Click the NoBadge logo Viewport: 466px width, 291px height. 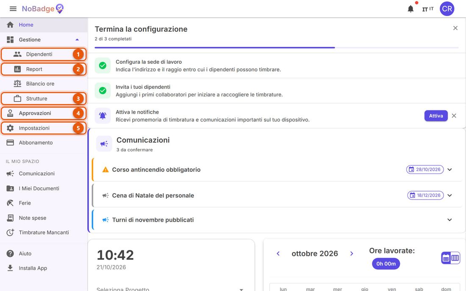click(x=43, y=9)
